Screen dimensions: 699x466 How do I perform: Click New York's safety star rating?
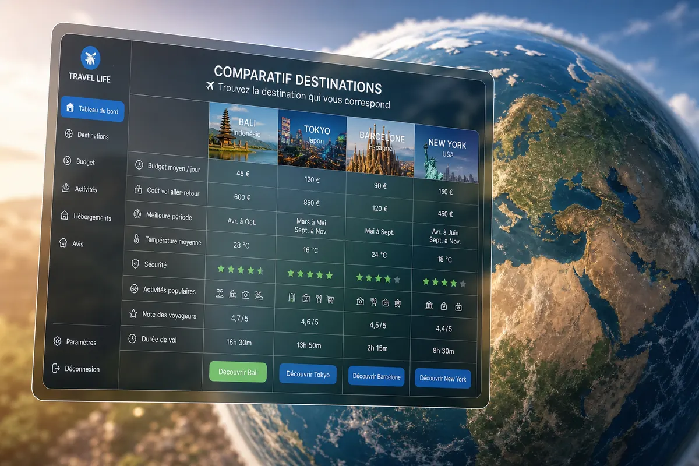click(x=444, y=283)
